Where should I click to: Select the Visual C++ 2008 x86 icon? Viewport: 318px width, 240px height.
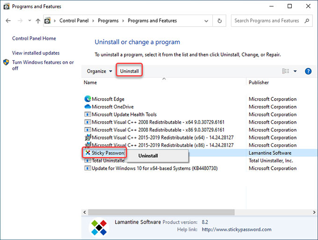[x=87, y=130]
